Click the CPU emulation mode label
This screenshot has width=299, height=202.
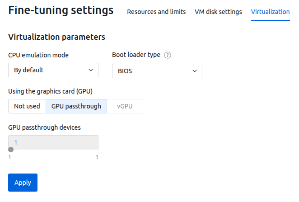click(38, 55)
